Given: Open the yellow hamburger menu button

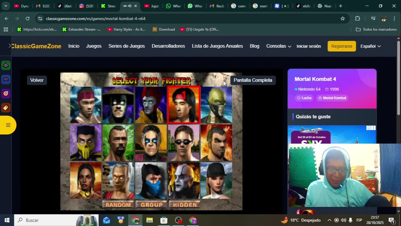Looking at the screenshot, I should pos(8,125).
